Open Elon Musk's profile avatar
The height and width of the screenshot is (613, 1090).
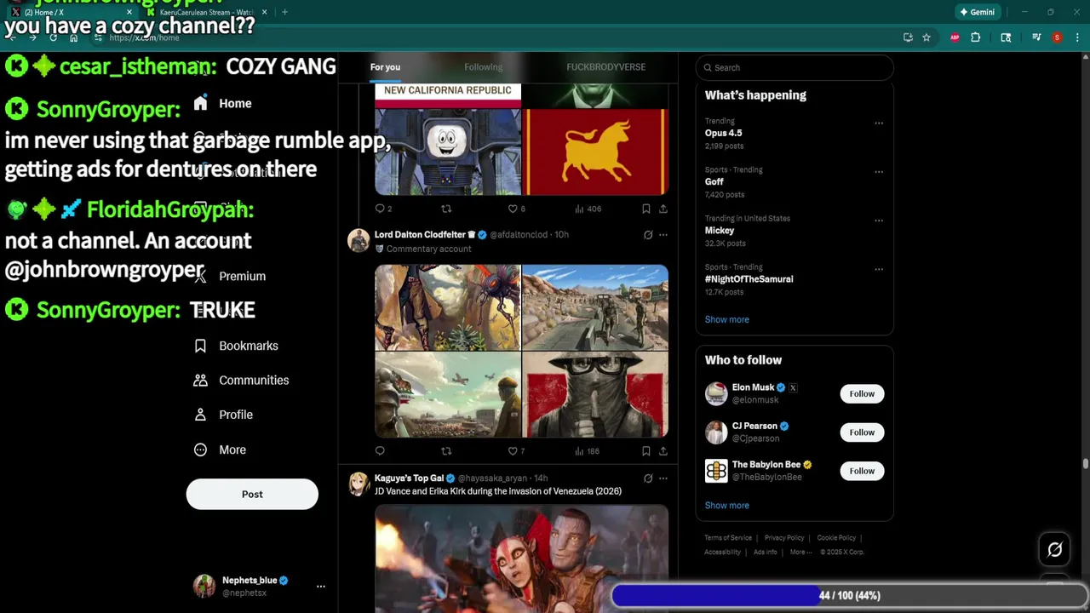(x=716, y=393)
